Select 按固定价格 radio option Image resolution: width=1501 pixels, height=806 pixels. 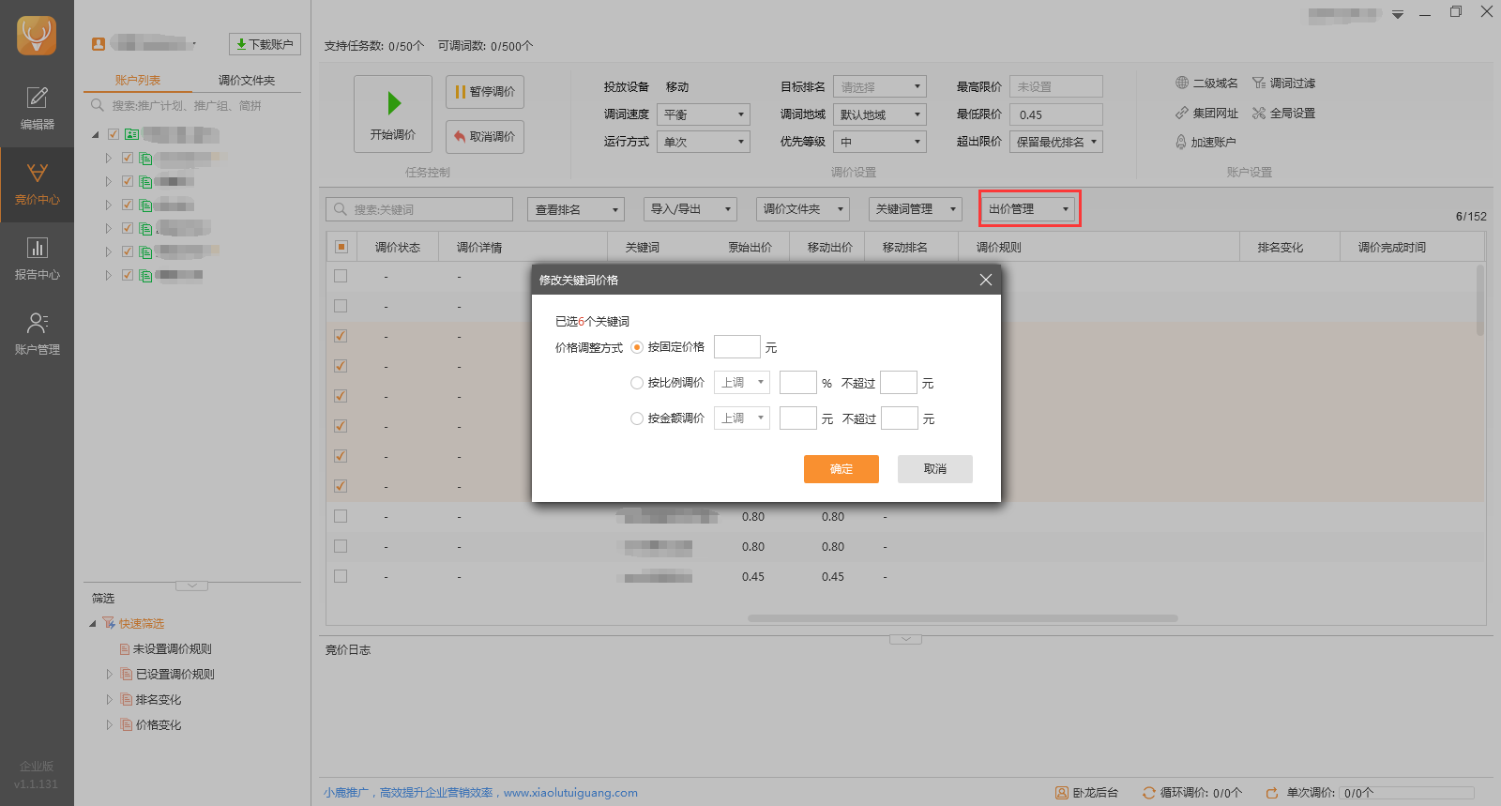(637, 347)
